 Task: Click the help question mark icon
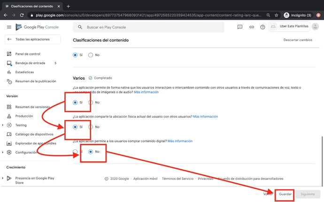(x=262, y=27)
